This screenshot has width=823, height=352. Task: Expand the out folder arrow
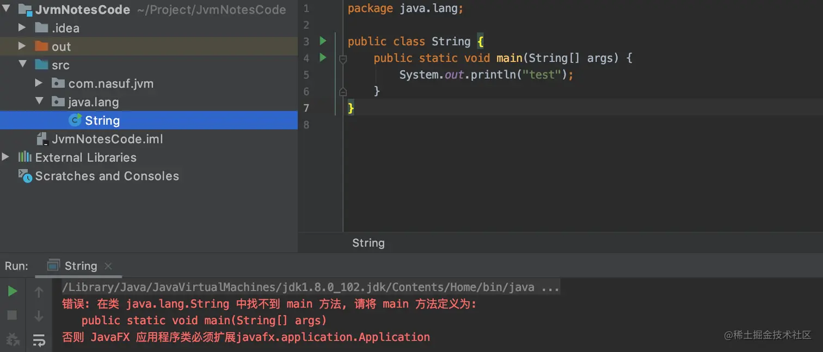click(x=22, y=46)
